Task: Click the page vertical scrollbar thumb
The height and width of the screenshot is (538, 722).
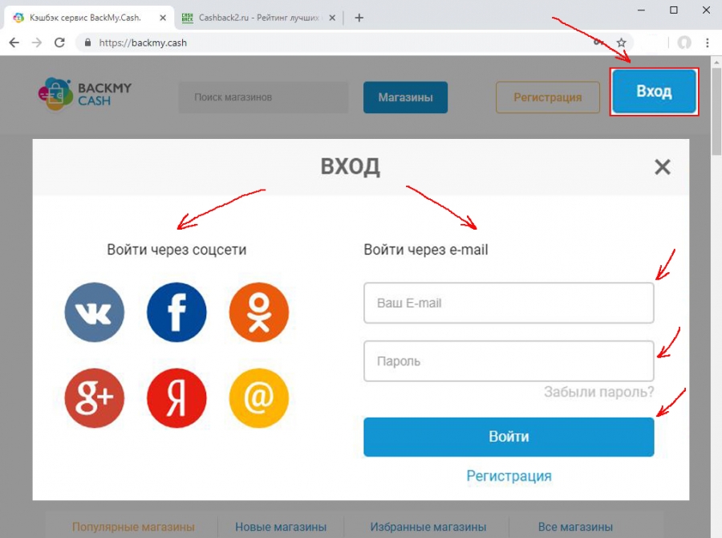Action: [x=716, y=112]
